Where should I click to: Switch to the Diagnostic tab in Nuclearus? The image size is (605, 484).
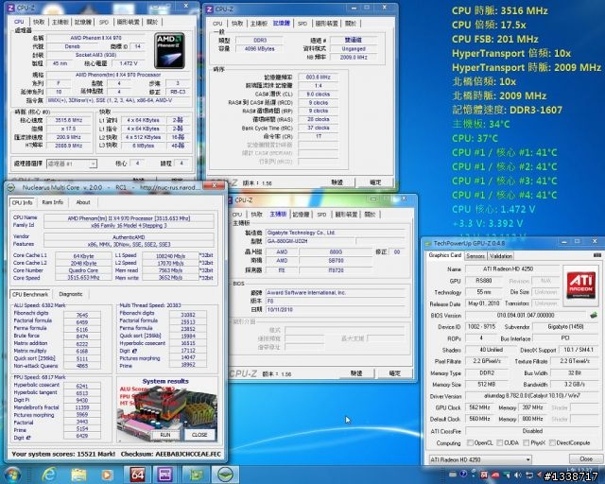click(x=71, y=294)
